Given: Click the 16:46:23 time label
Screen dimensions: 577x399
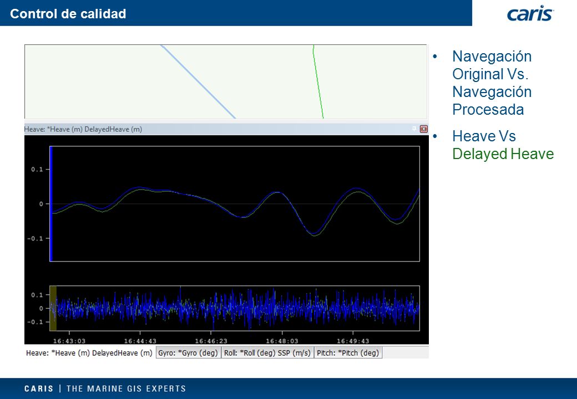Looking at the screenshot, I should pos(211,341).
